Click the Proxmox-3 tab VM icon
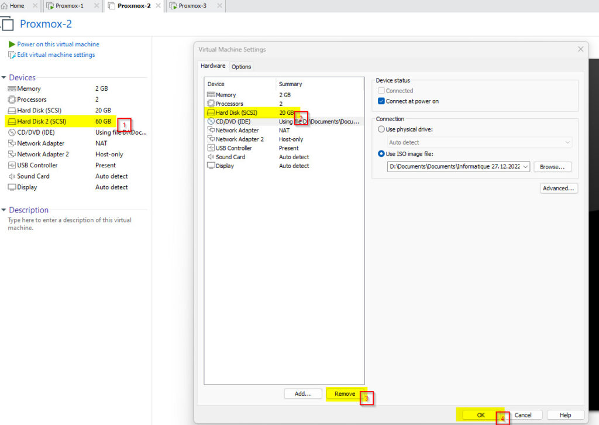 pos(173,6)
